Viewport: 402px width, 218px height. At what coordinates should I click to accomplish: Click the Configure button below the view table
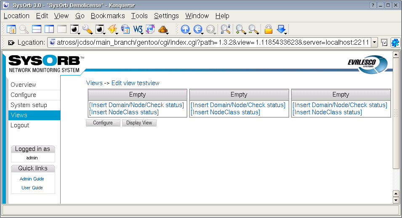coord(103,123)
